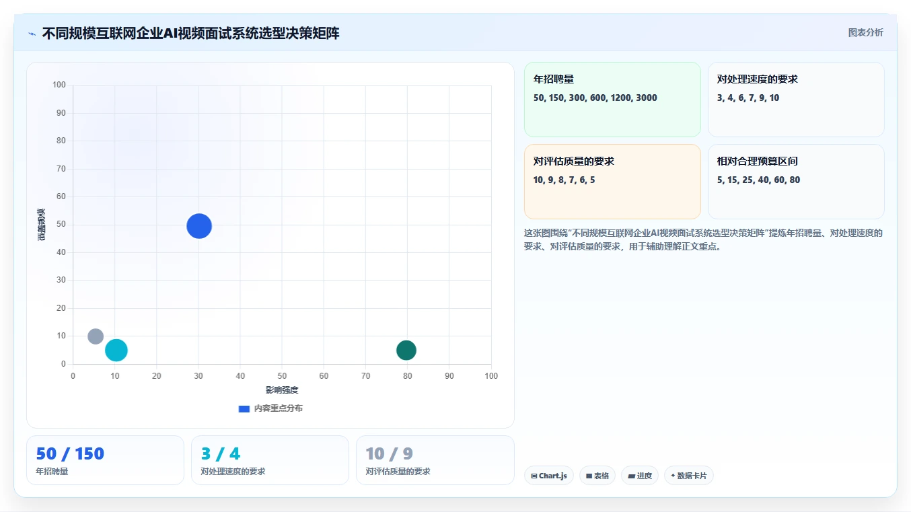The image size is (911, 512).
Task: Click the page title 不同规模互联网企业AI视频面试系统选型决策矩阵
Action: click(191, 34)
